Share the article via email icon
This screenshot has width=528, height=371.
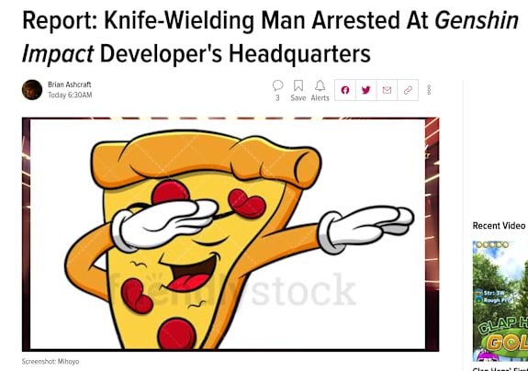[x=387, y=90]
